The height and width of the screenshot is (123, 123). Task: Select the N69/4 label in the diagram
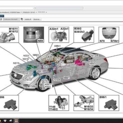pos(69,55)
